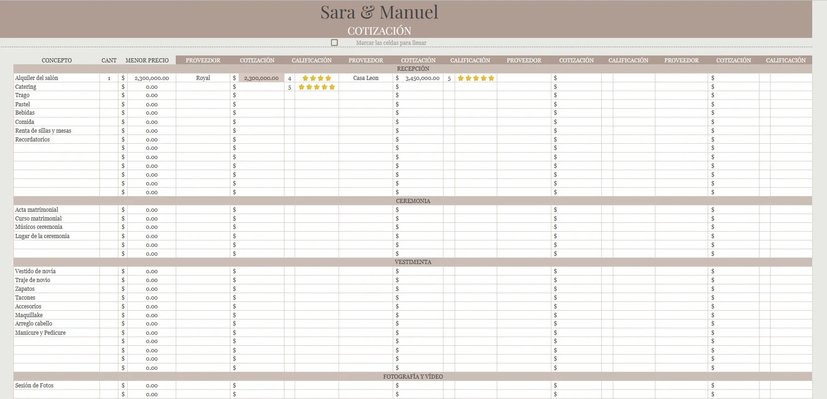
Task: Select the 'Sara & Manuel' title
Action: click(379, 12)
